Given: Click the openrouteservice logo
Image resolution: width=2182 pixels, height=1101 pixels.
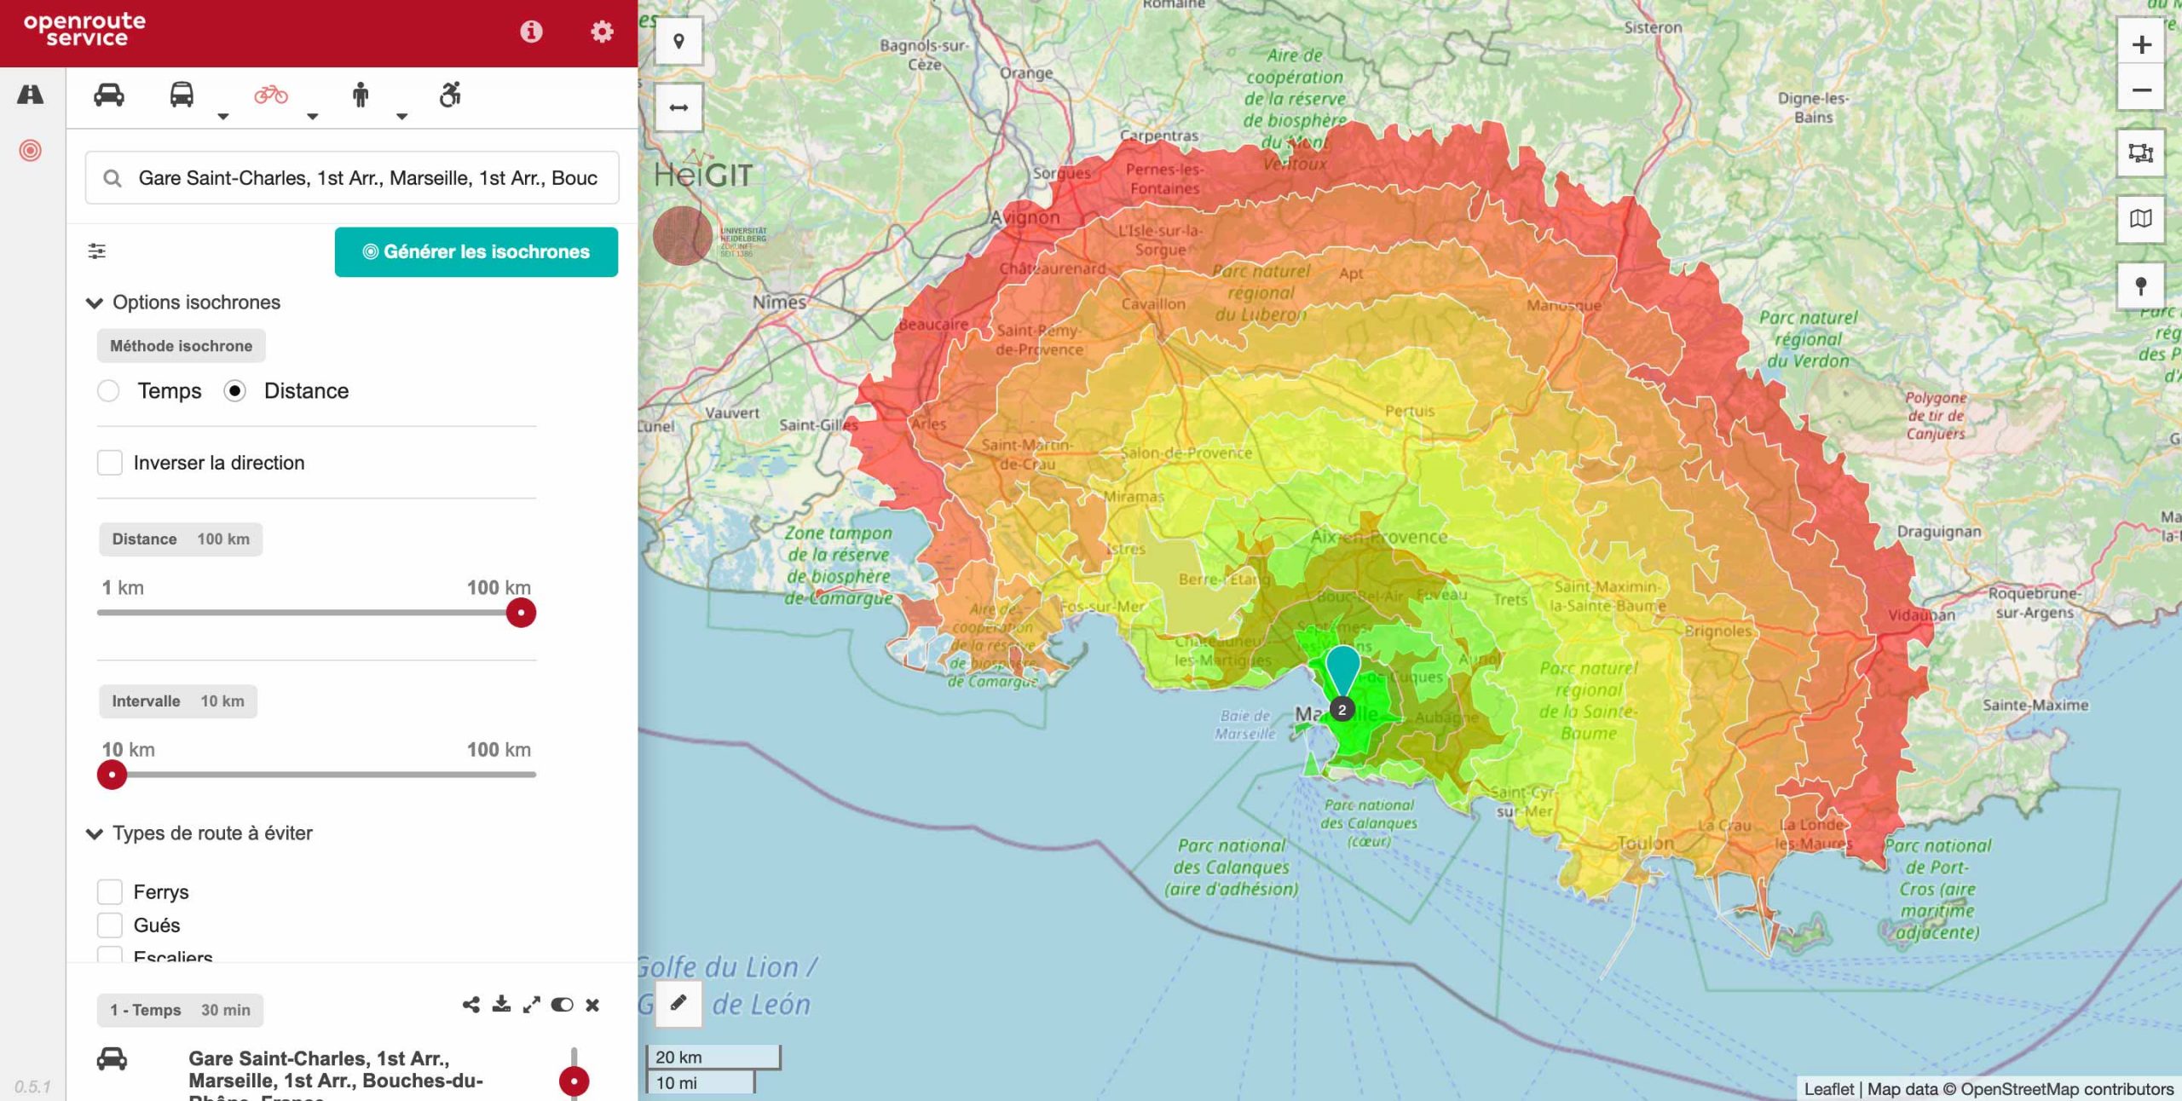Looking at the screenshot, I should (x=84, y=29).
